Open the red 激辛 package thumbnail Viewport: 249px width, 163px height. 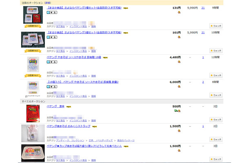(33, 114)
